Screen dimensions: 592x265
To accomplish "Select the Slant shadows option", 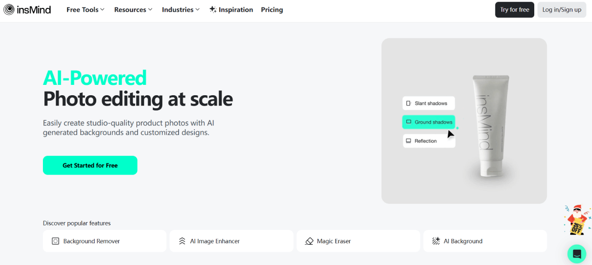I will pyautogui.click(x=429, y=104).
